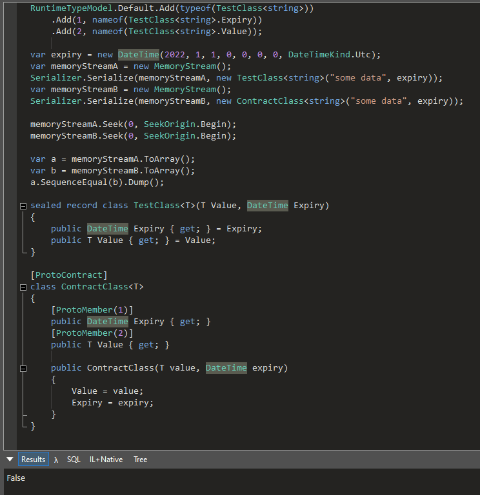Click memoryStreamA variable declaration

(85, 66)
